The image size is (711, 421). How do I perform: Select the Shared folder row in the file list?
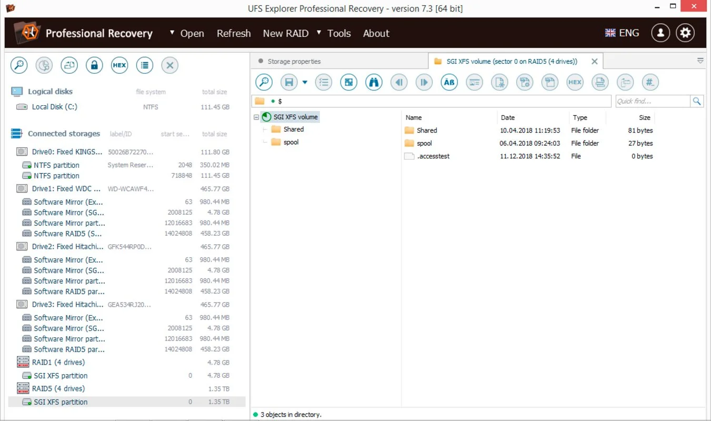[x=529, y=130]
